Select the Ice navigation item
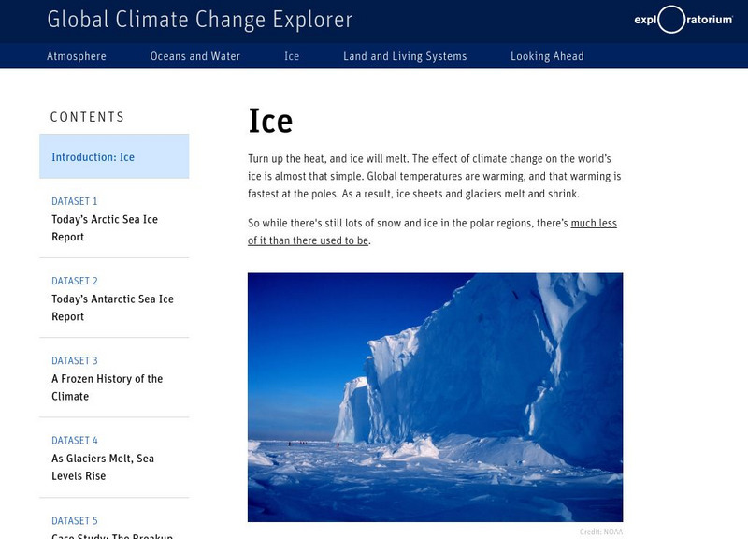748x539 pixels. point(292,56)
